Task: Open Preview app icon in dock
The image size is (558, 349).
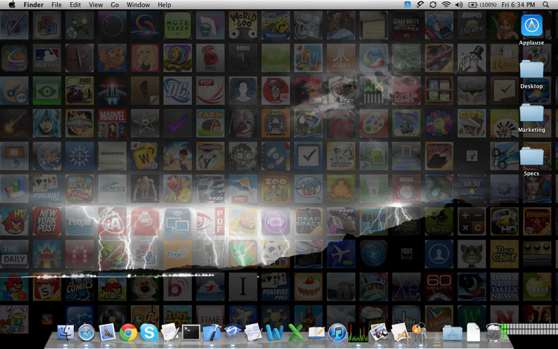Action: (379, 333)
